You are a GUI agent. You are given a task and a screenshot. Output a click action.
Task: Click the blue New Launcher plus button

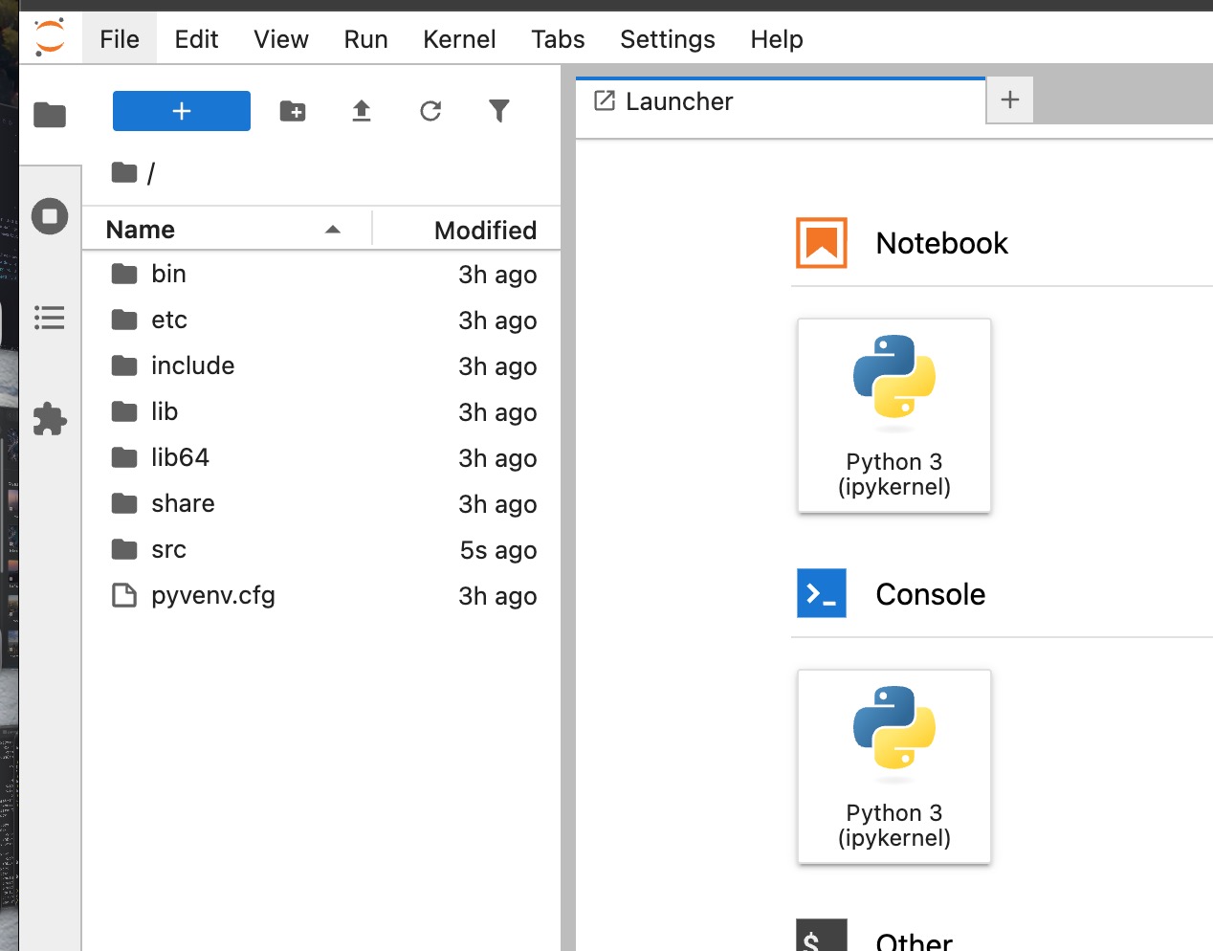coord(182,111)
